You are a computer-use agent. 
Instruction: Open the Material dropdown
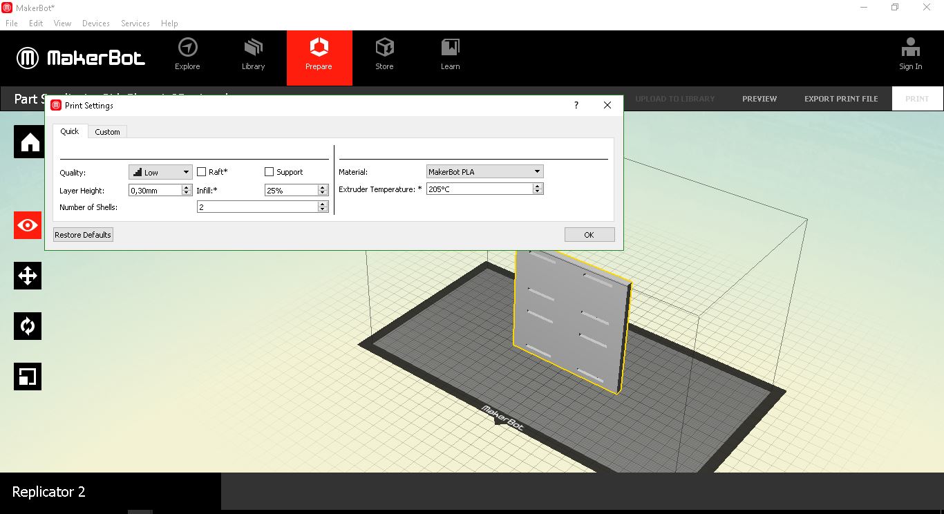point(485,171)
